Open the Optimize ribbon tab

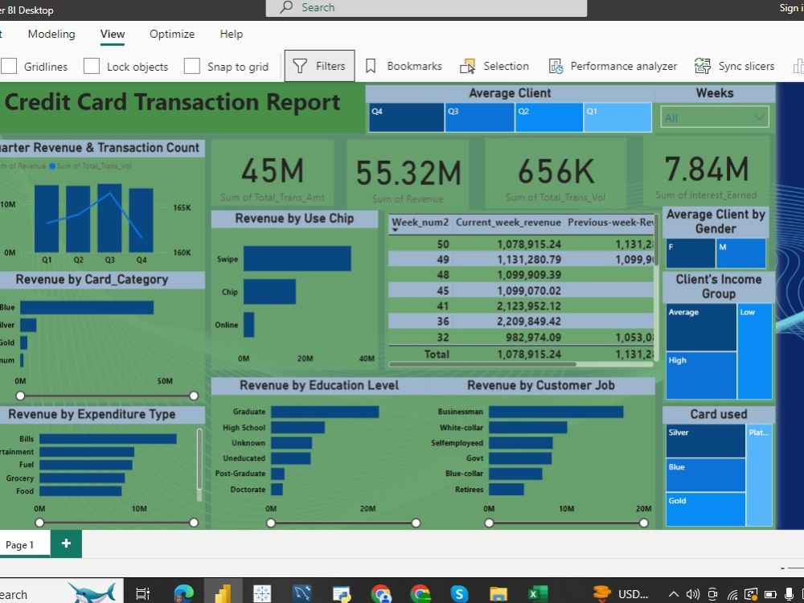(x=171, y=34)
